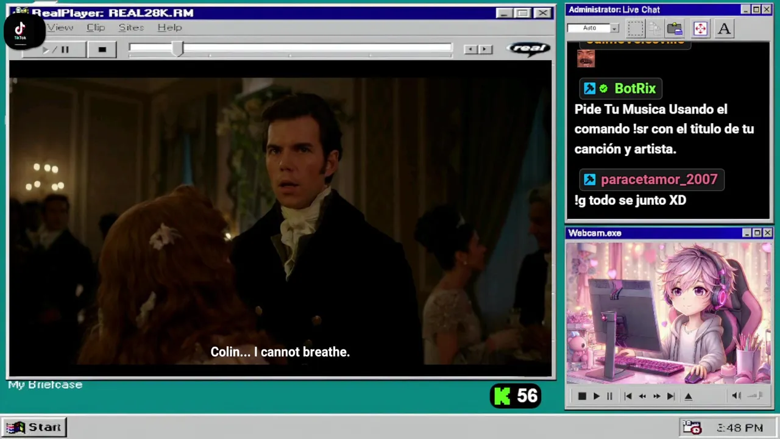Image resolution: width=780 pixels, height=439 pixels.
Task: Click the viewer count number 56
Action: pos(527,396)
